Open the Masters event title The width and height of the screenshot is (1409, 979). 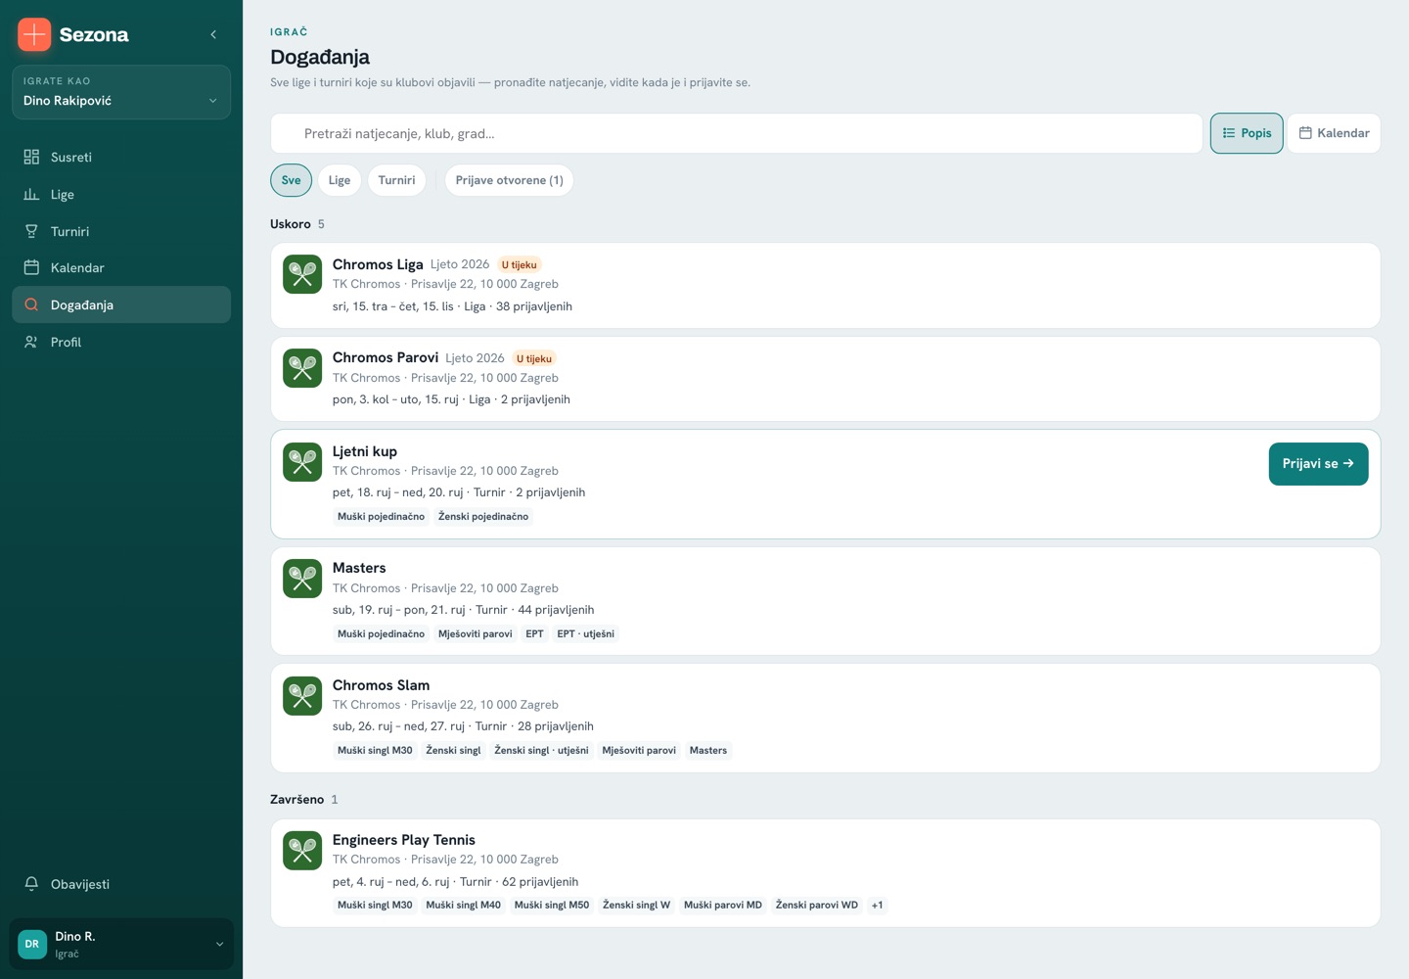(x=359, y=568)
